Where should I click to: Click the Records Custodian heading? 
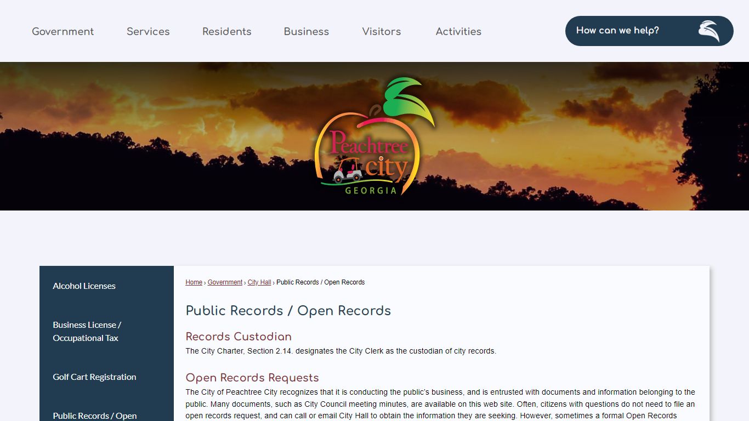239,337
